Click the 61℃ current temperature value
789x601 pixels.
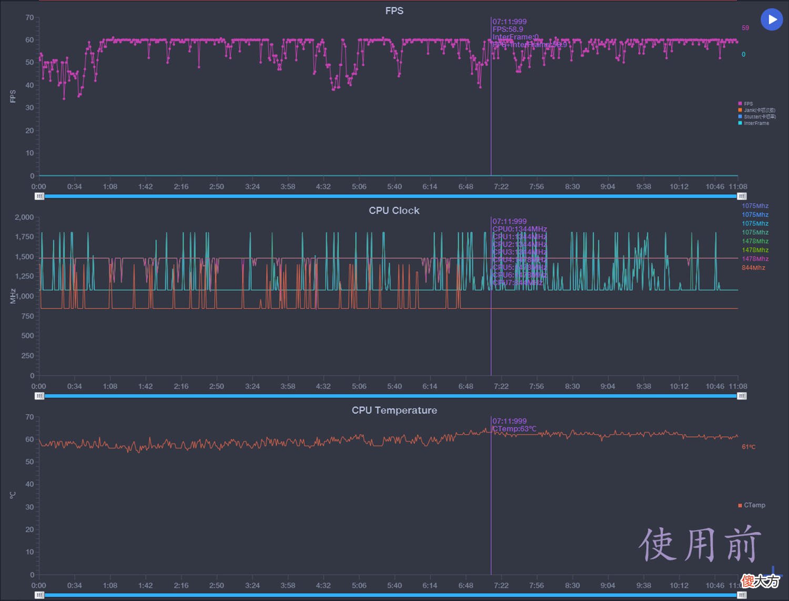point(748,447)
